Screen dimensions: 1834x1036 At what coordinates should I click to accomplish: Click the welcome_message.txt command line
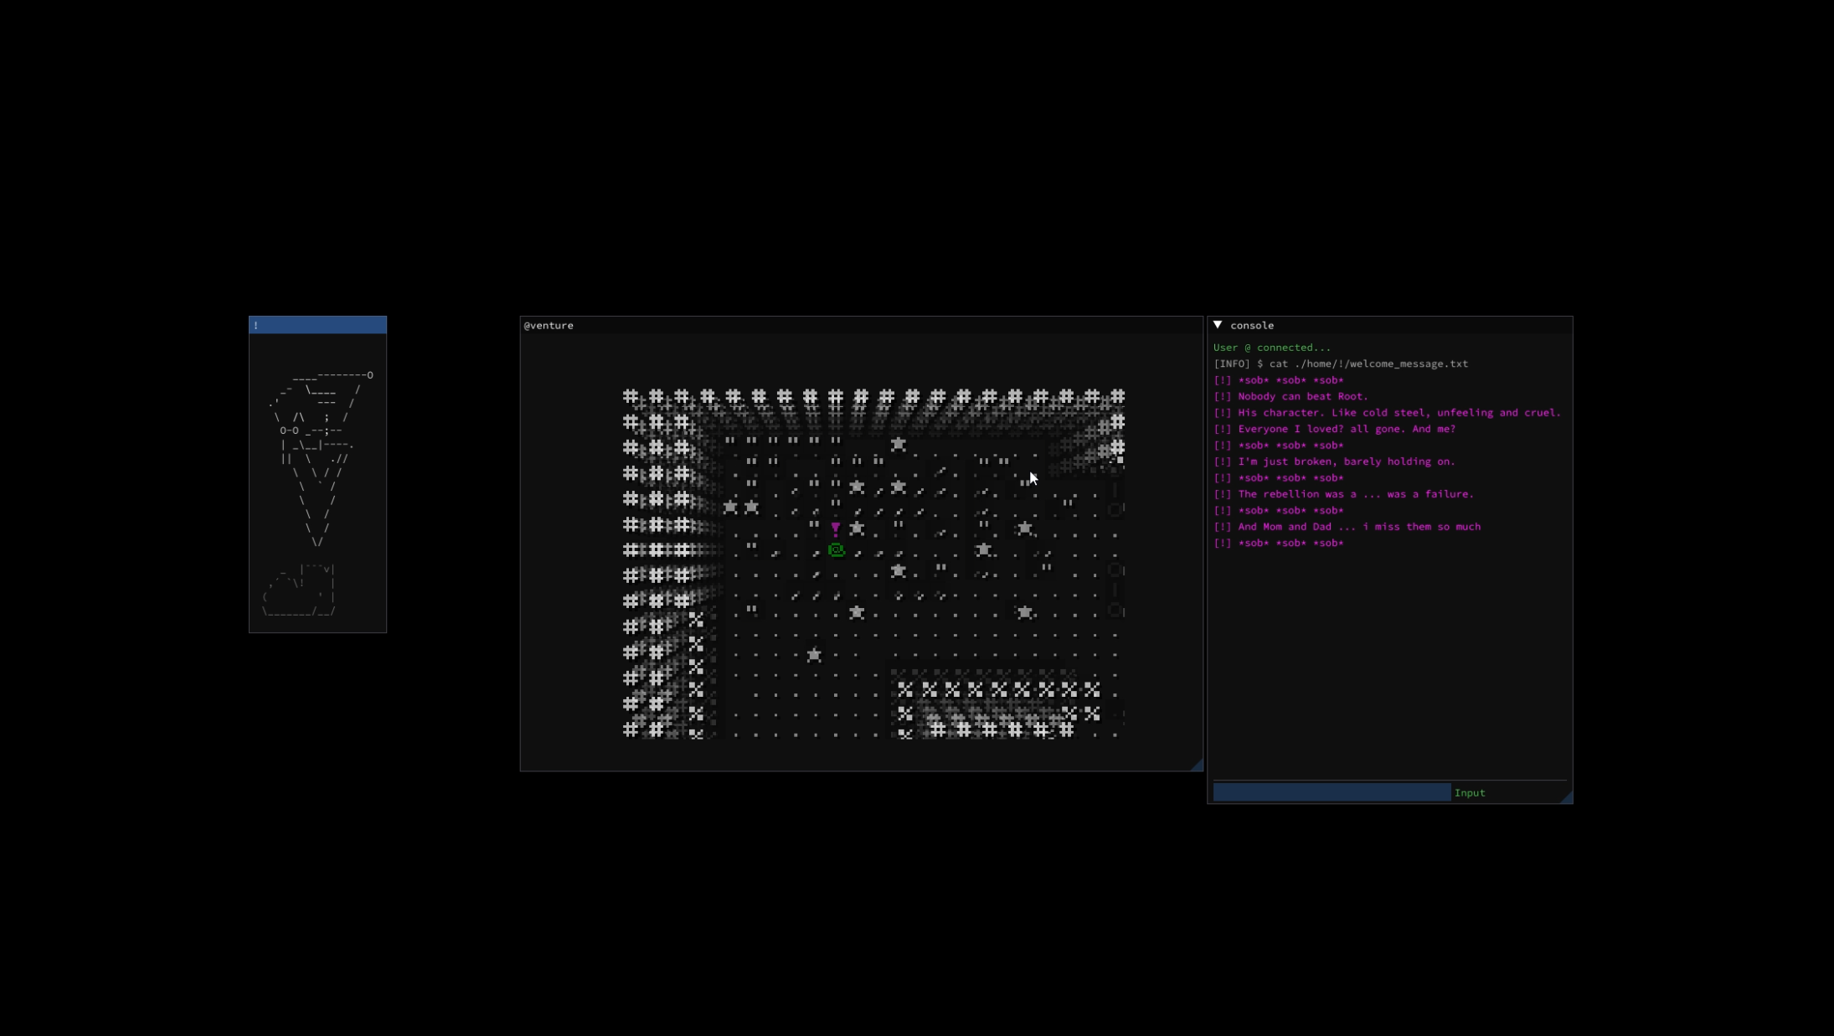click(1340, 363)
